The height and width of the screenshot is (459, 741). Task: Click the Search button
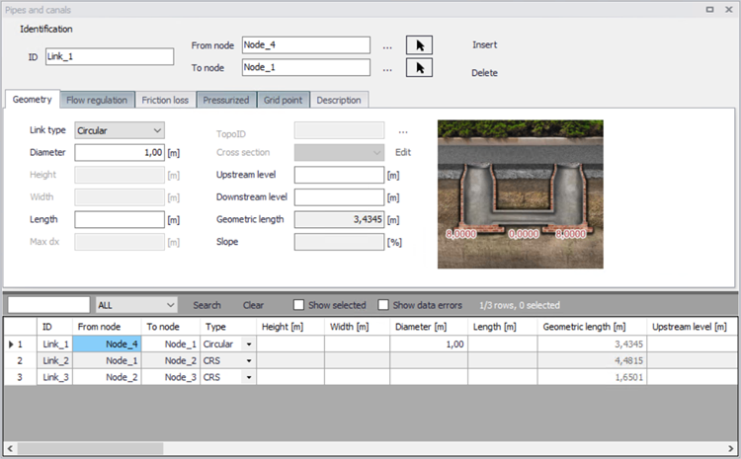click(207, 305)
